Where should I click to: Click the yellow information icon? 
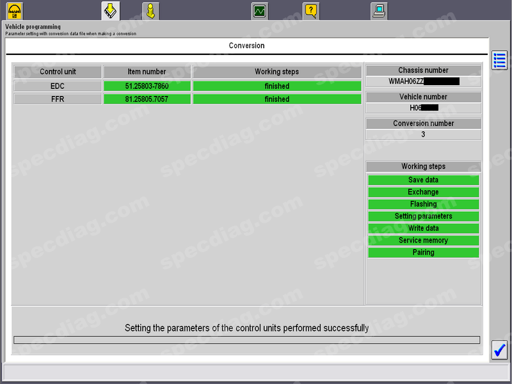150,11
